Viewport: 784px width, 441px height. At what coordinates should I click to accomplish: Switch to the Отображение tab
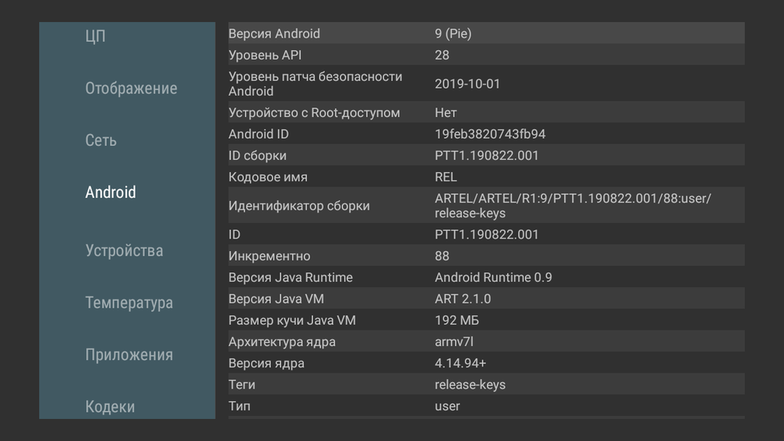pyautogui.click(x=131, y=88)
